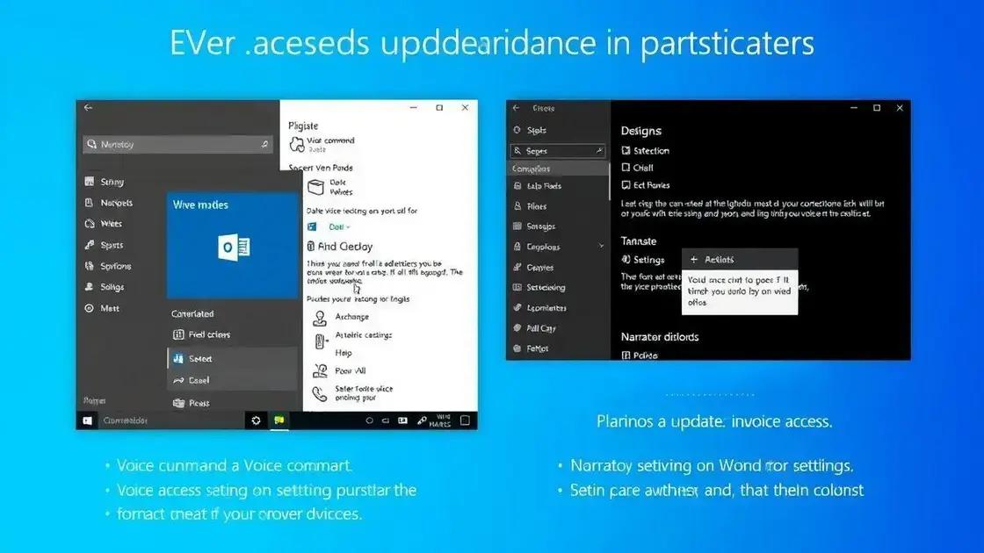Viewport: 984px width, 553px height.
Task: Open the Settings gear on the taskbar
Action: 256,420
